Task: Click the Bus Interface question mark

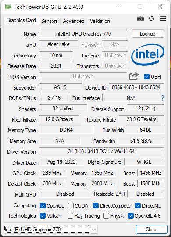Action: pyautogui.click(x=163, y=98)
